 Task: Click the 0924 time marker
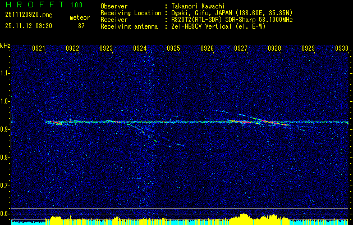tap(140, 48)
